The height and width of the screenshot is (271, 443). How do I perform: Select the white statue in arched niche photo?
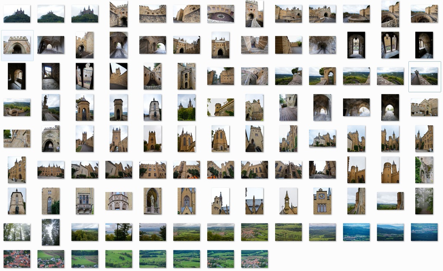point(153,201)
